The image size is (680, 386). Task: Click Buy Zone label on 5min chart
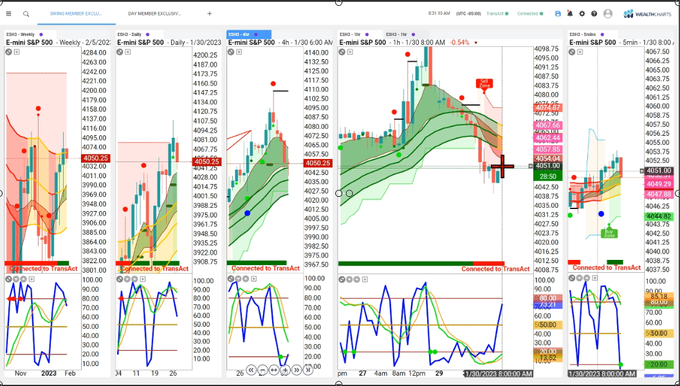click(x=609, y=234)
